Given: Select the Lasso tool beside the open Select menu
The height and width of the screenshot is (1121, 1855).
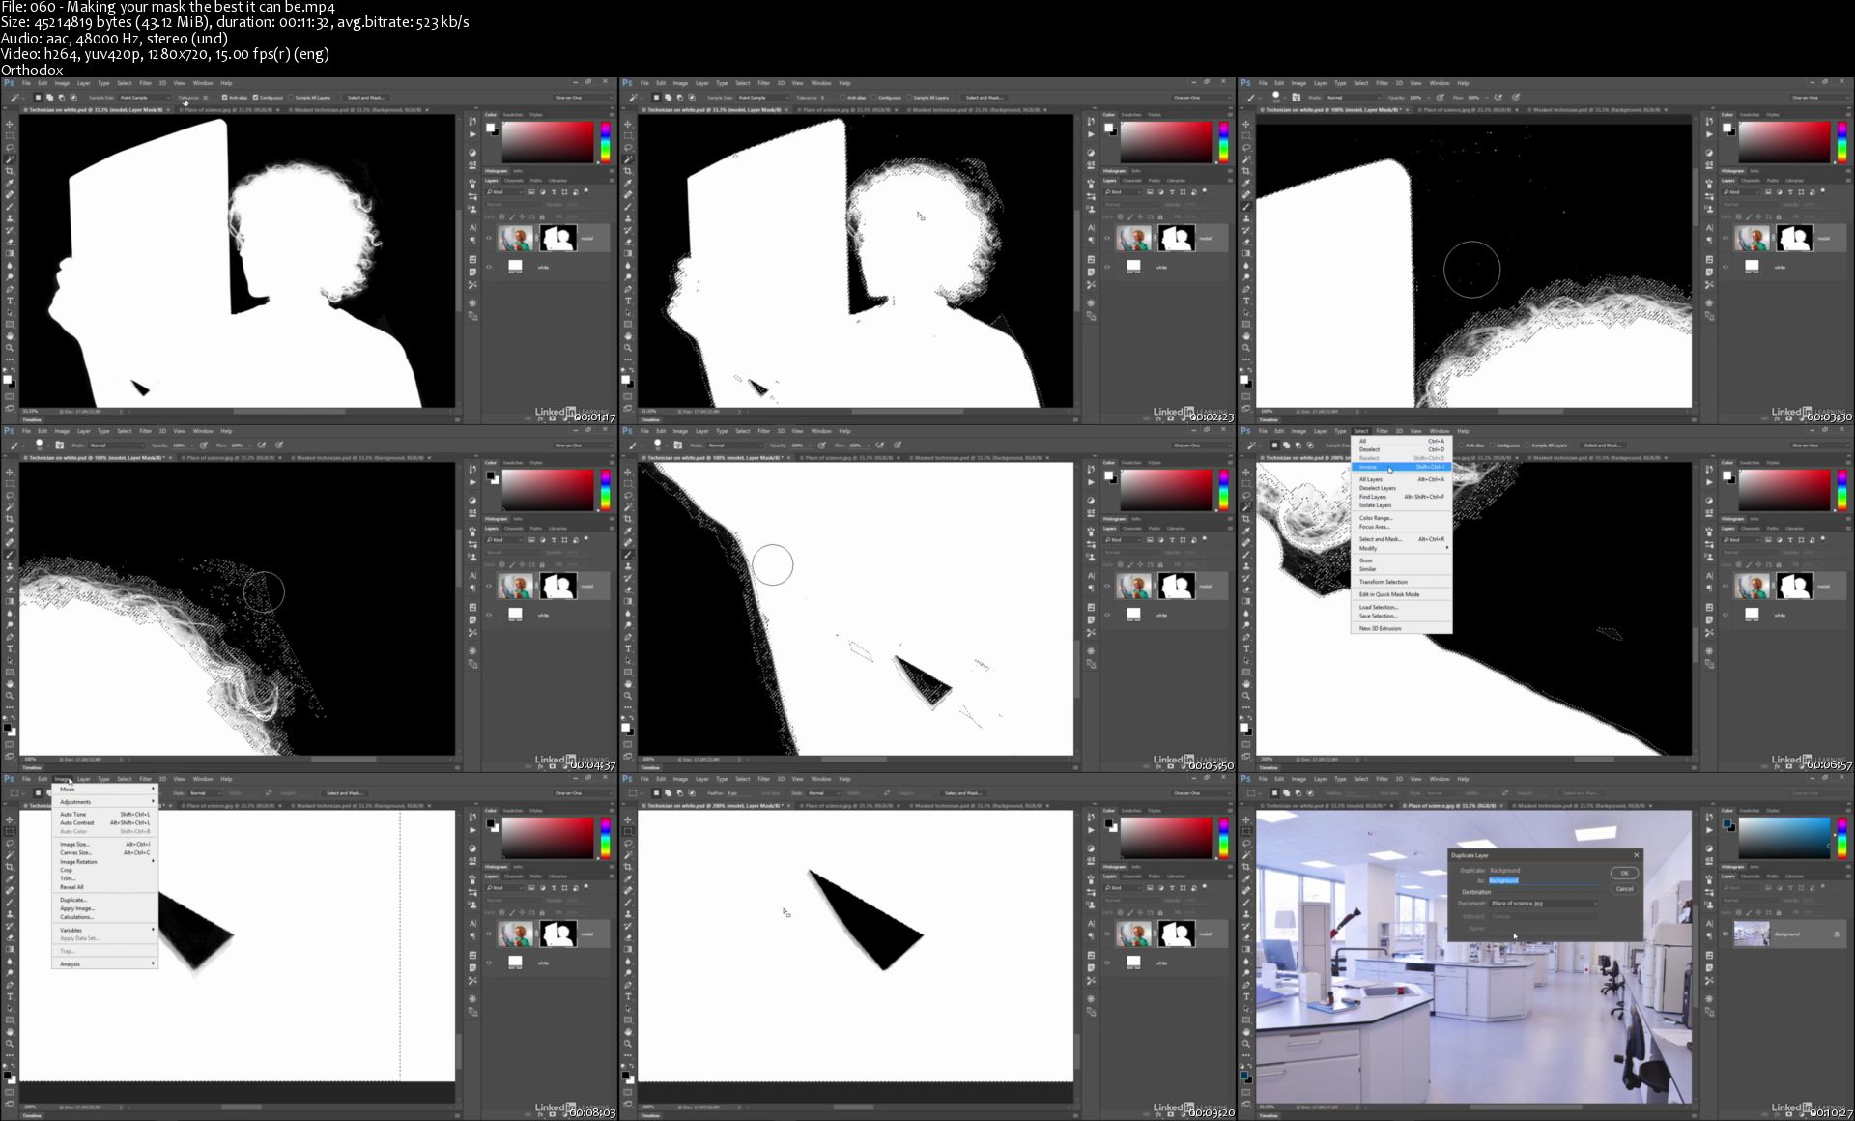Looking at the screenshot, I should [x=1246, y=495].
